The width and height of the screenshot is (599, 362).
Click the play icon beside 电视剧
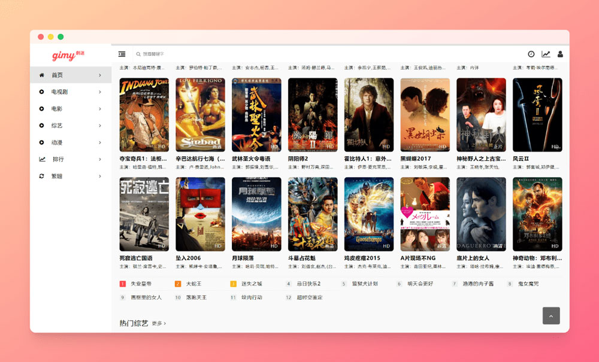click(42, 92)
